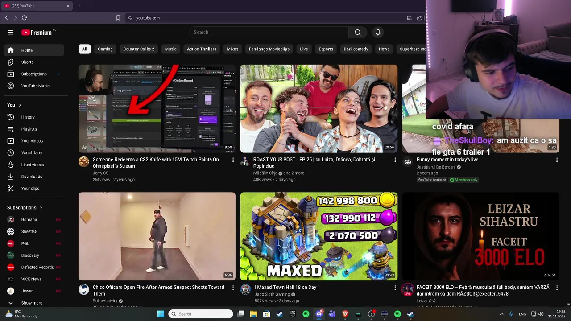Click the YouTube search input field

coord(269,32)
